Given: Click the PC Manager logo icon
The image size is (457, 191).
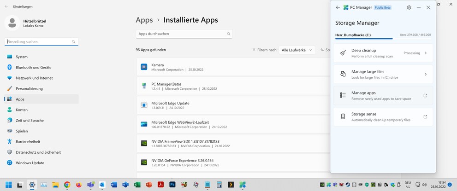Looking at the screenshot, I should [346, 7].
